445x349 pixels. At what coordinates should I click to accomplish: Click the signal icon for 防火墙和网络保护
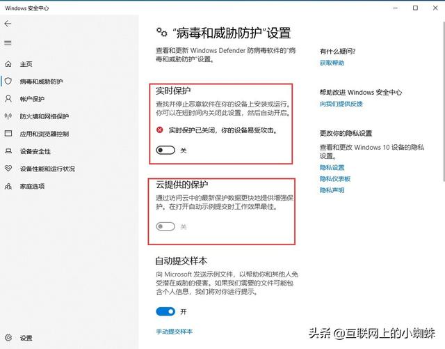(x=8, y=116)
